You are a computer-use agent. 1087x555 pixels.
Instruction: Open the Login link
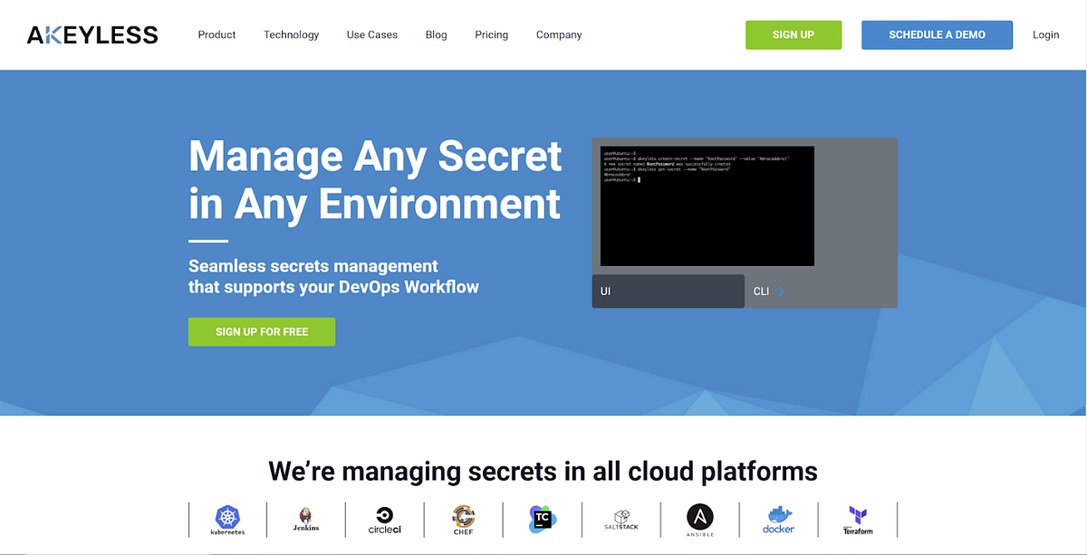pyautogui.click(x=1045, y=34)
